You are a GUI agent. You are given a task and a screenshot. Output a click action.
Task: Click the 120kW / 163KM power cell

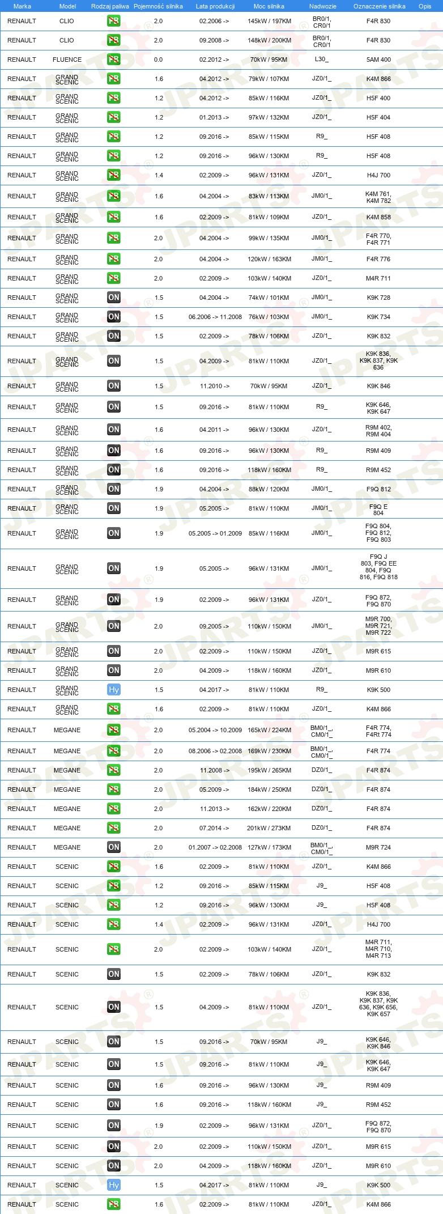pyautogui.click(x=269, y=259)
